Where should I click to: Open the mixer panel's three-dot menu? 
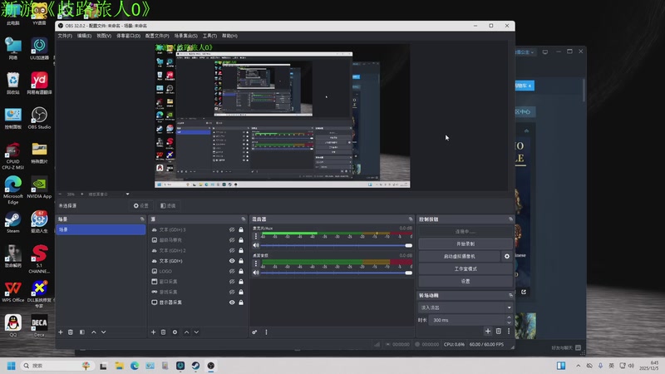coord(266,332)
